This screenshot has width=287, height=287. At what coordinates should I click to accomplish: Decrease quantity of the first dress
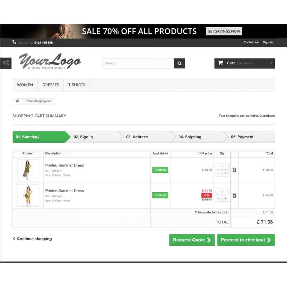[x=219, y=173]
